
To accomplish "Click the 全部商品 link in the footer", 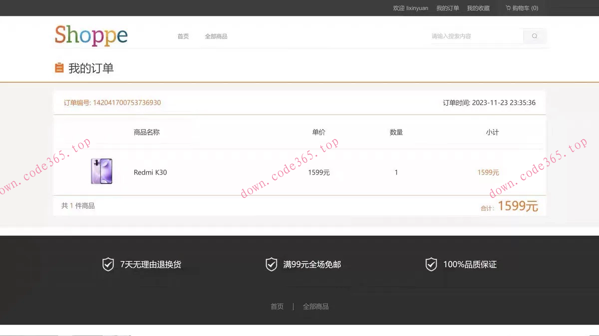I will [316, 306].
